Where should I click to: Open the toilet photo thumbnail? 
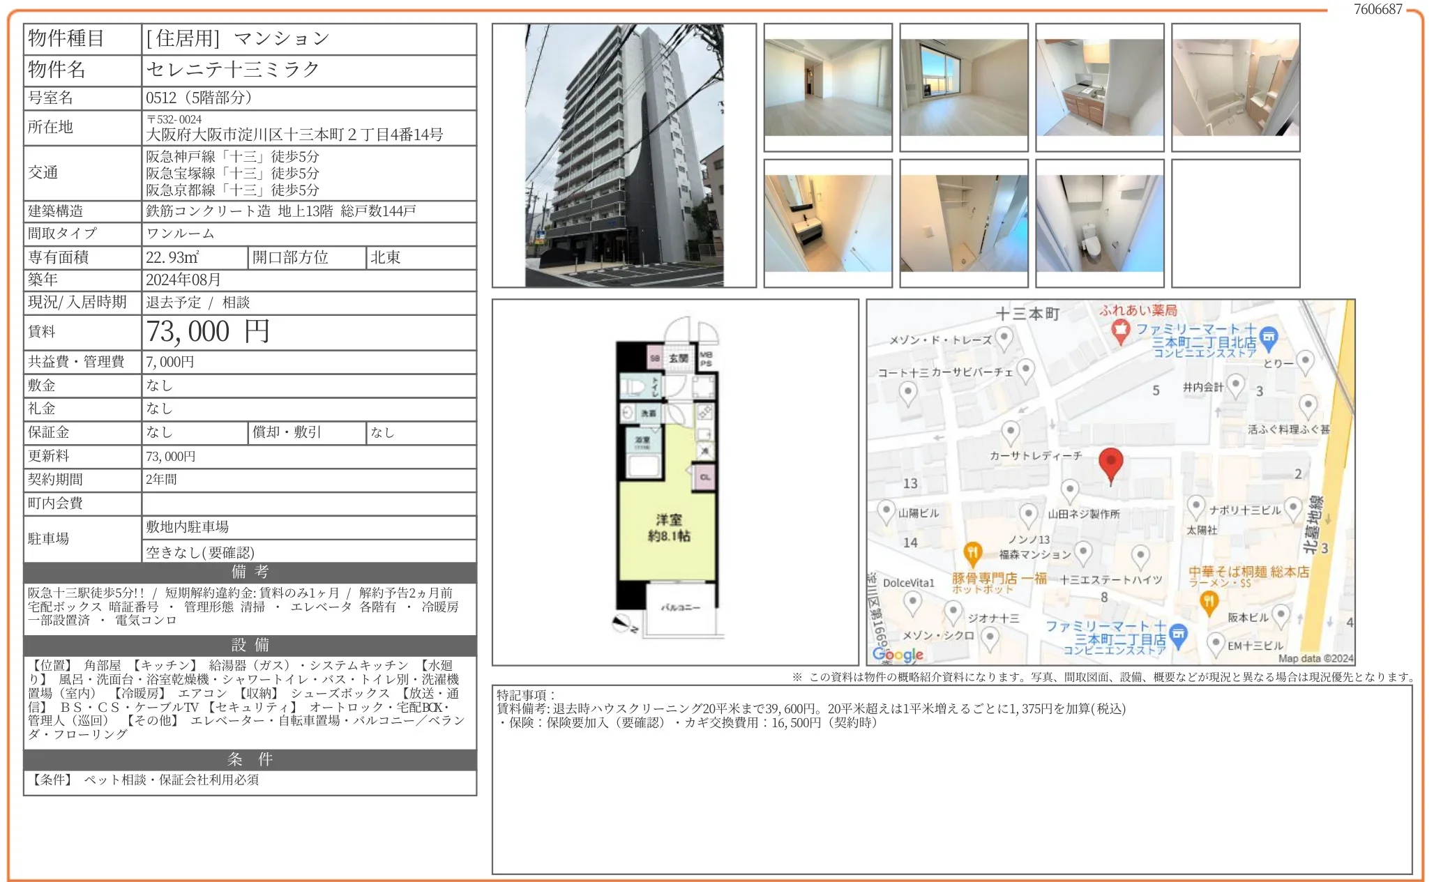[1099, 223]
